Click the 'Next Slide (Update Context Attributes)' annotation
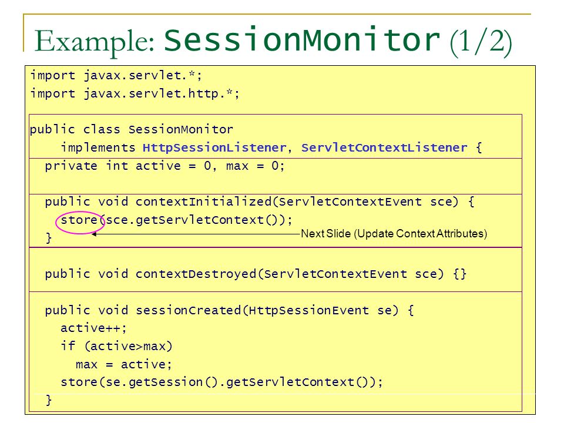The height and width of the screenshot is (423, 564). coord(394,234)
